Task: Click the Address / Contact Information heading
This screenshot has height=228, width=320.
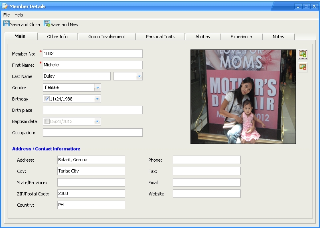Action: pyautogui.click(x=46, y=149)
